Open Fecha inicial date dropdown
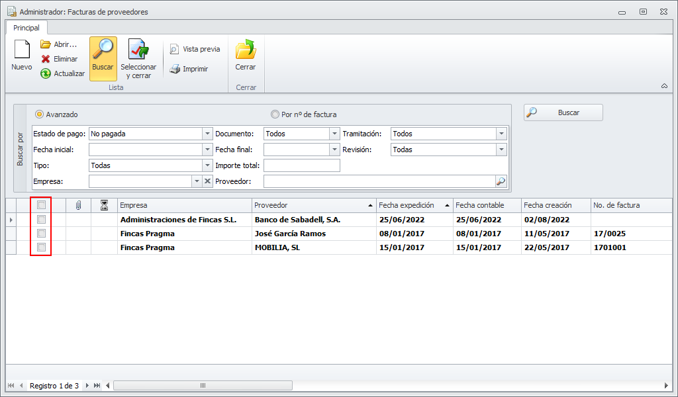The width and height of the screenshot is (678, 397). pyautogui.click(x=207, y=150)
